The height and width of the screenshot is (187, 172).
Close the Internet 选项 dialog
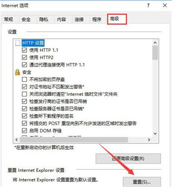pyautogui.click(x=165, y=5)
